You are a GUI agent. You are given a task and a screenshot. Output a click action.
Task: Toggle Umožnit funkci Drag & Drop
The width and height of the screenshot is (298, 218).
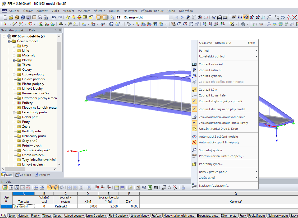click(224, 129)
